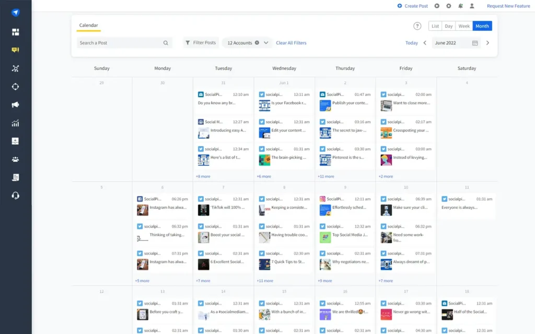535x334 pixels.
Task: Click the help question mark icon
Action: [417, 26]
